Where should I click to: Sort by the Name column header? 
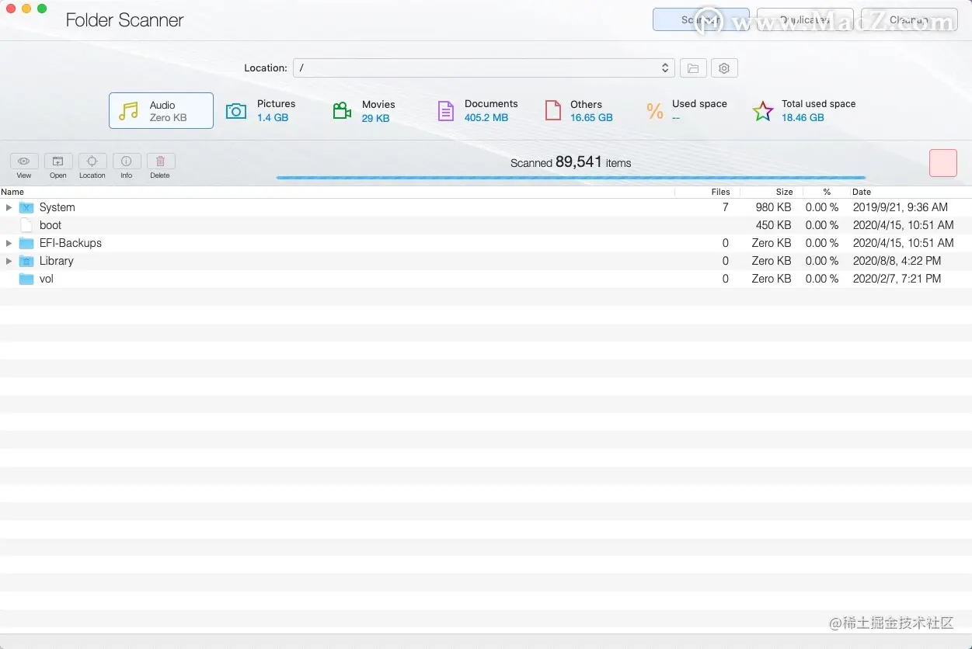tap(12, 192)
